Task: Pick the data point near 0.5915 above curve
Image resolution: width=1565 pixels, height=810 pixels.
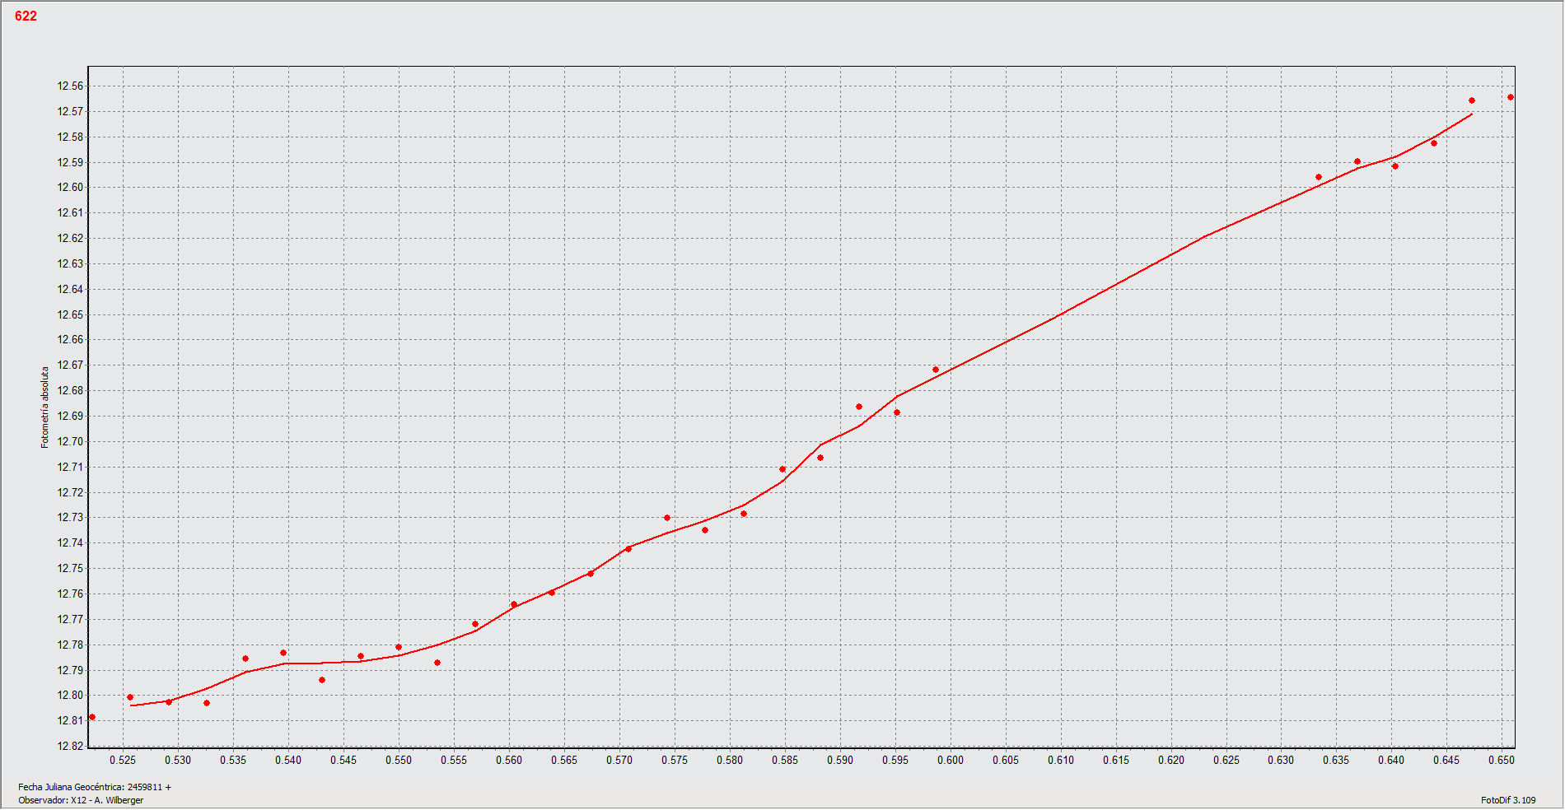Action: [859, 407]
